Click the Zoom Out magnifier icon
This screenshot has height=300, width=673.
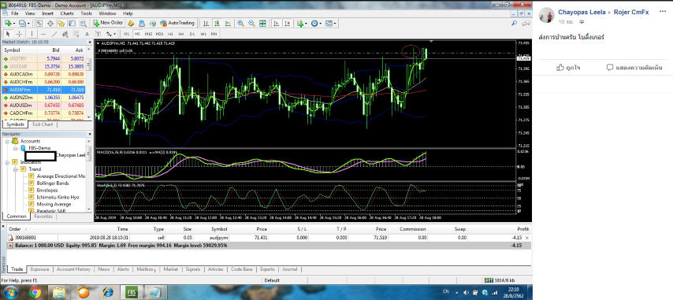[x=251, y=23]
